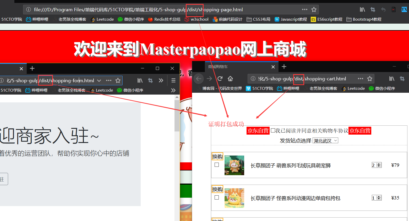This screenshot has width=409, height=221.
Task: Open the library icon in the shopping-form window
Action: [140, 81]
